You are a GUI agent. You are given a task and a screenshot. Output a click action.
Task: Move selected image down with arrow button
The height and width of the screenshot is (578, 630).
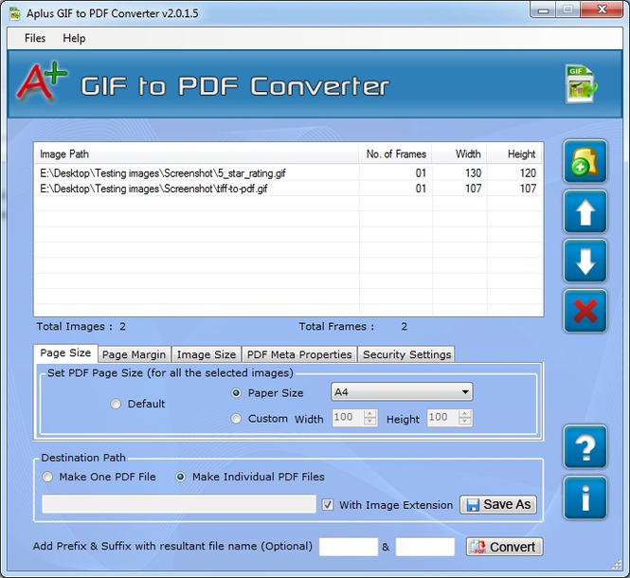pyautogui.click(x=585, y=262)
